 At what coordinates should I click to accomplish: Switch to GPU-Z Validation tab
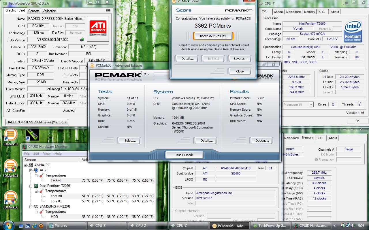tap(49, 11)
